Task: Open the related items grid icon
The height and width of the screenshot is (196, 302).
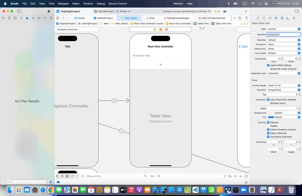Action: pos(58,18)
